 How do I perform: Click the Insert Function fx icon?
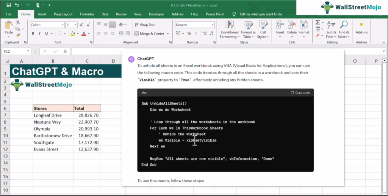65,51
